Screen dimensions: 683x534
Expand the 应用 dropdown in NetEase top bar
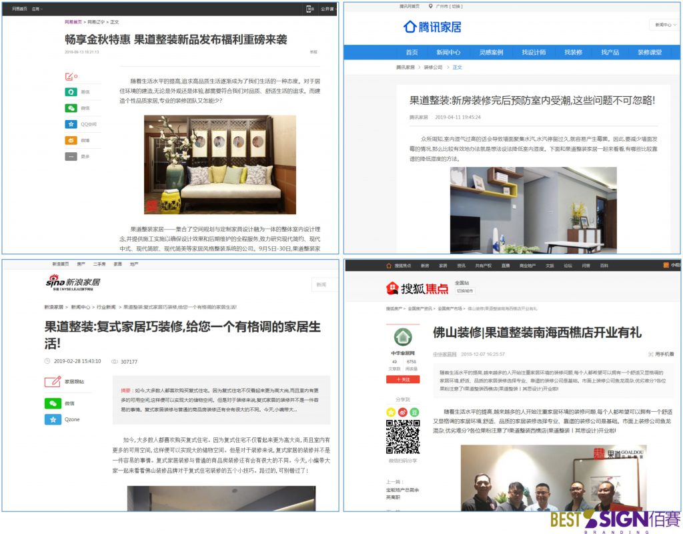point(37,9)
